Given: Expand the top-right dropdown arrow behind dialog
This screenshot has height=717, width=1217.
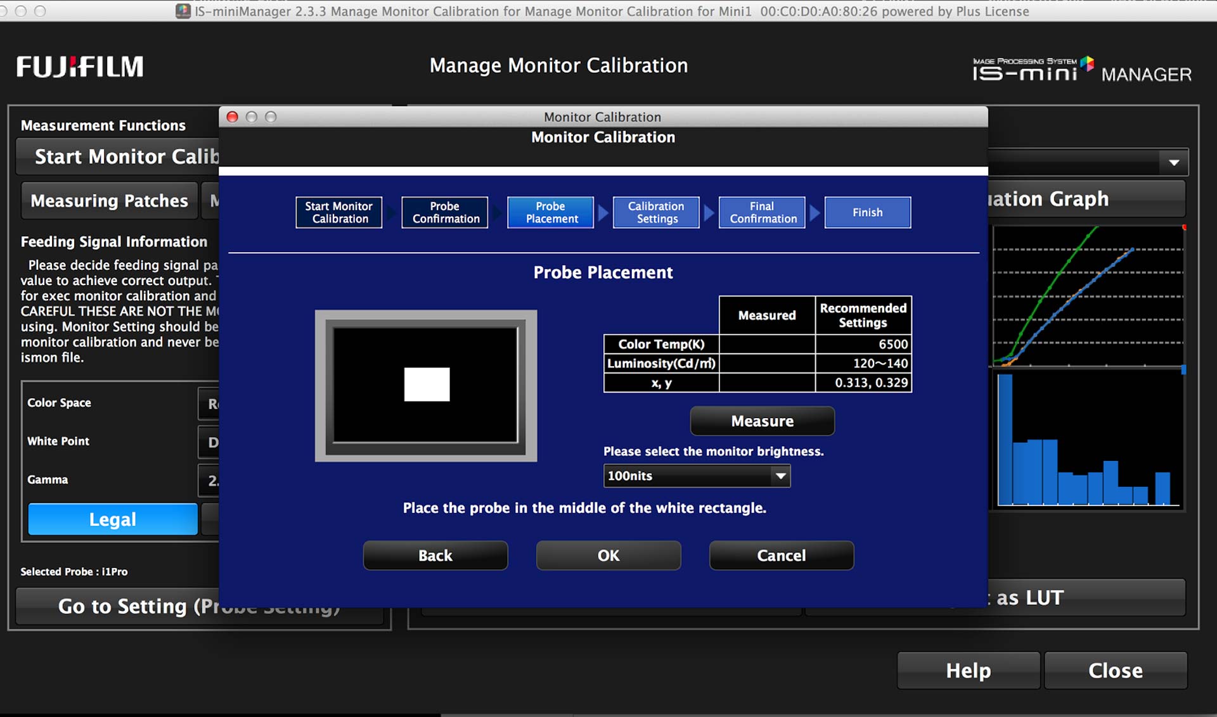Looking at the screenshot, I should click(1173, 163).
